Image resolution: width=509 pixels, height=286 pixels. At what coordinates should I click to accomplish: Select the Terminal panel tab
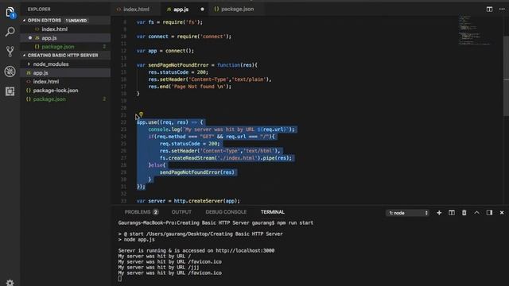point(272,212)
